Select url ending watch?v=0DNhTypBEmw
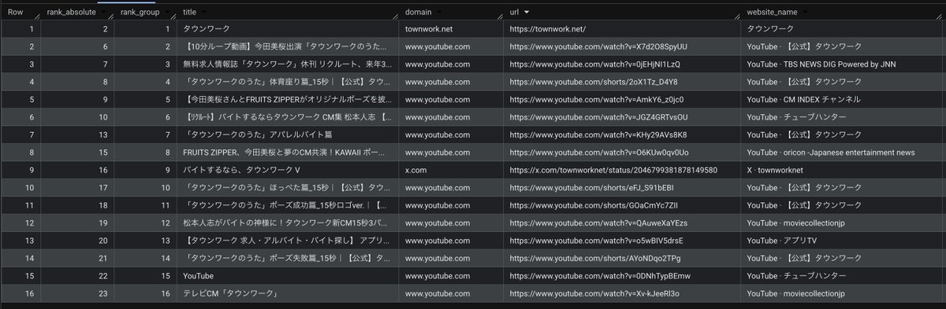Viewport: 946px width, 309px height. [x=600, y=275]
